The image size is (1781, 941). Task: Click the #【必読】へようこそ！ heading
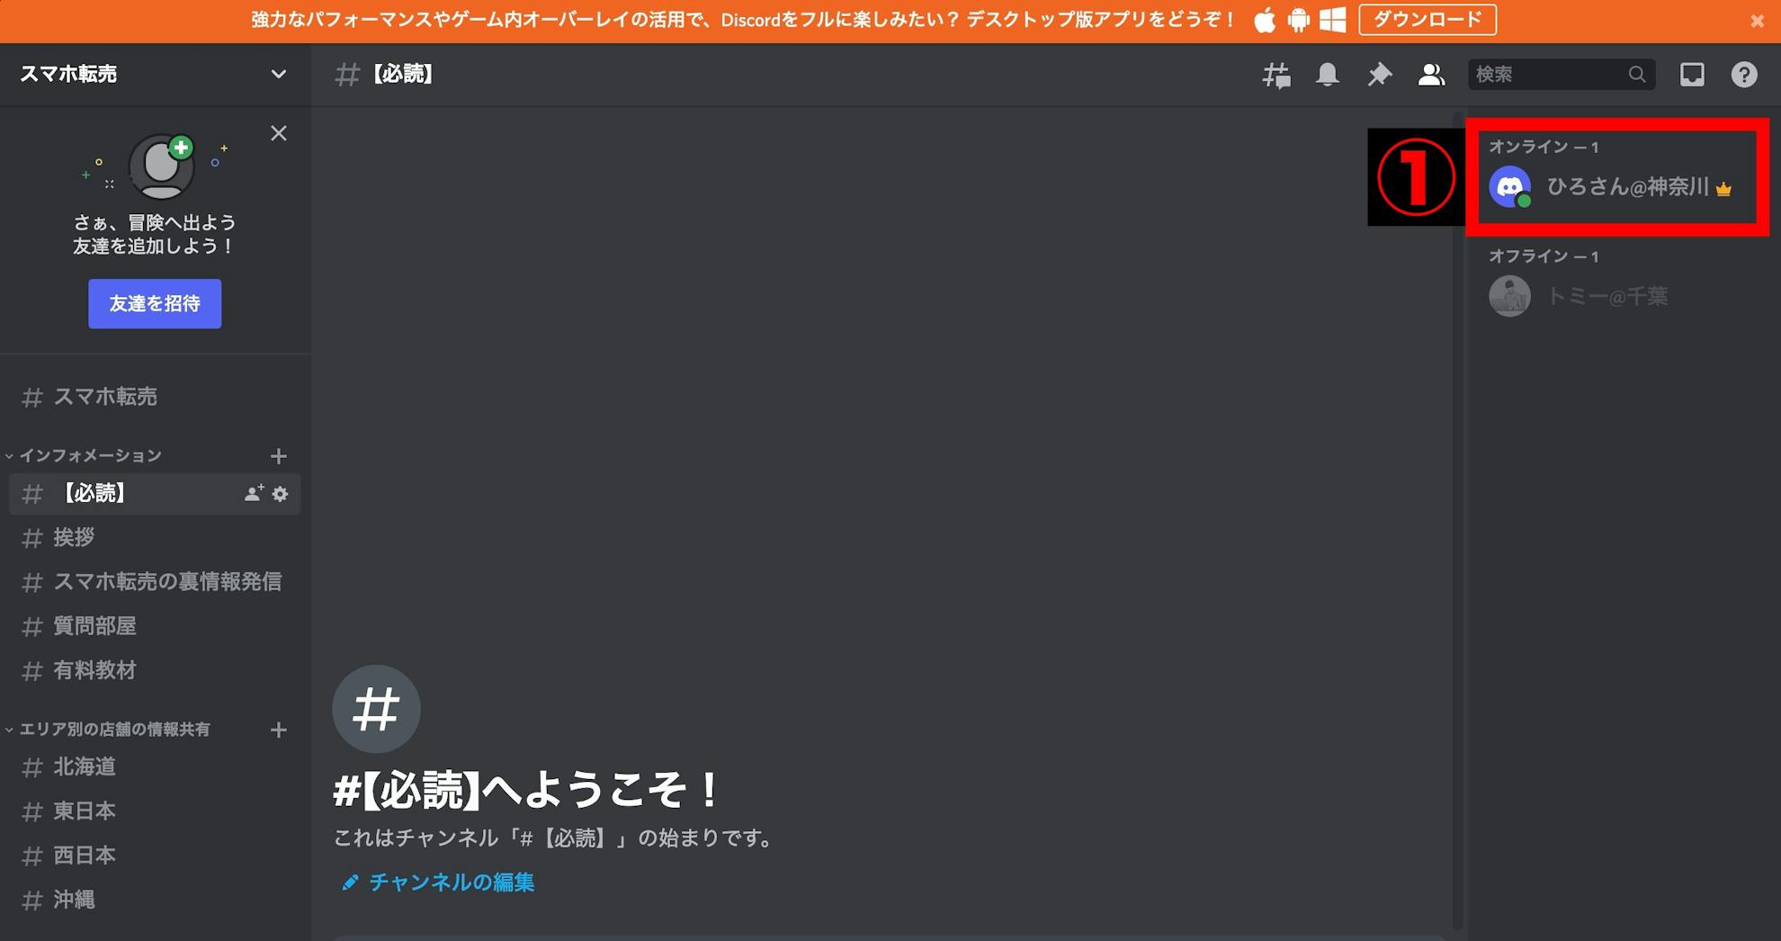pos(526,791)
